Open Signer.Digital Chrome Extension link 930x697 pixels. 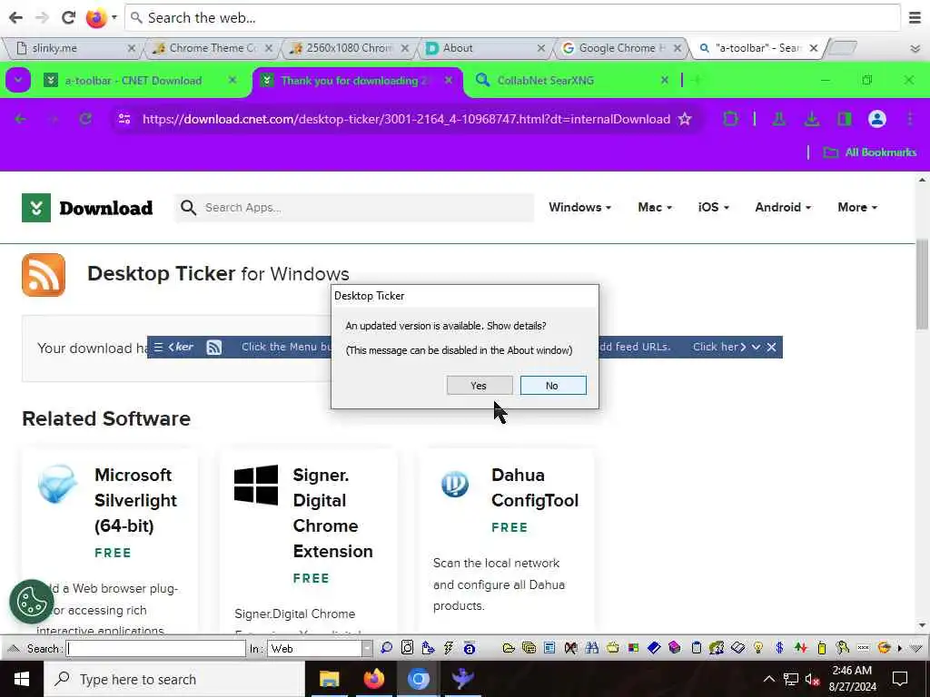pyautogui.click(x=332, y=513)
